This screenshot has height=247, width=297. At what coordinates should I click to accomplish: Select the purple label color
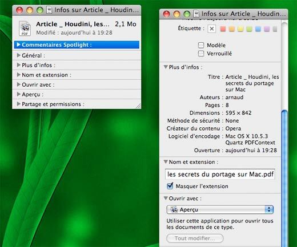[267, 29]
